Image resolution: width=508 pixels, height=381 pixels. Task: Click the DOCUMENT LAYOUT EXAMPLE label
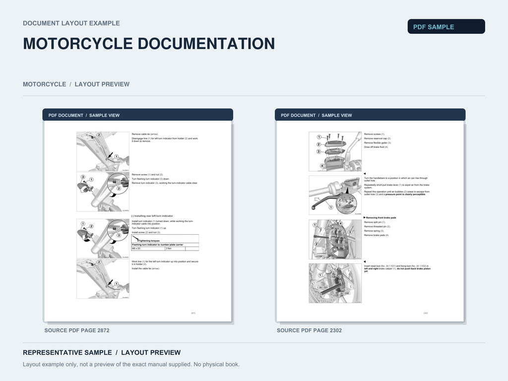[71, 23]
